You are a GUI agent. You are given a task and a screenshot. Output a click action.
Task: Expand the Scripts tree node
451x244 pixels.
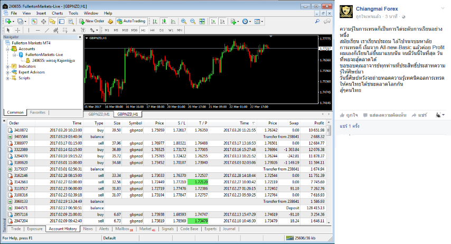[x=7, y=78]
